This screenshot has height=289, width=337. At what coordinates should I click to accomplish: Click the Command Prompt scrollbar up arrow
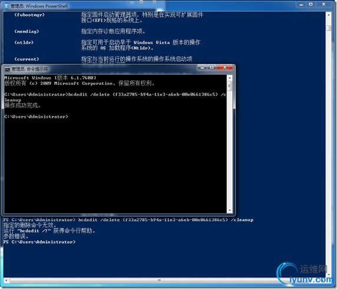pos(230,78)
